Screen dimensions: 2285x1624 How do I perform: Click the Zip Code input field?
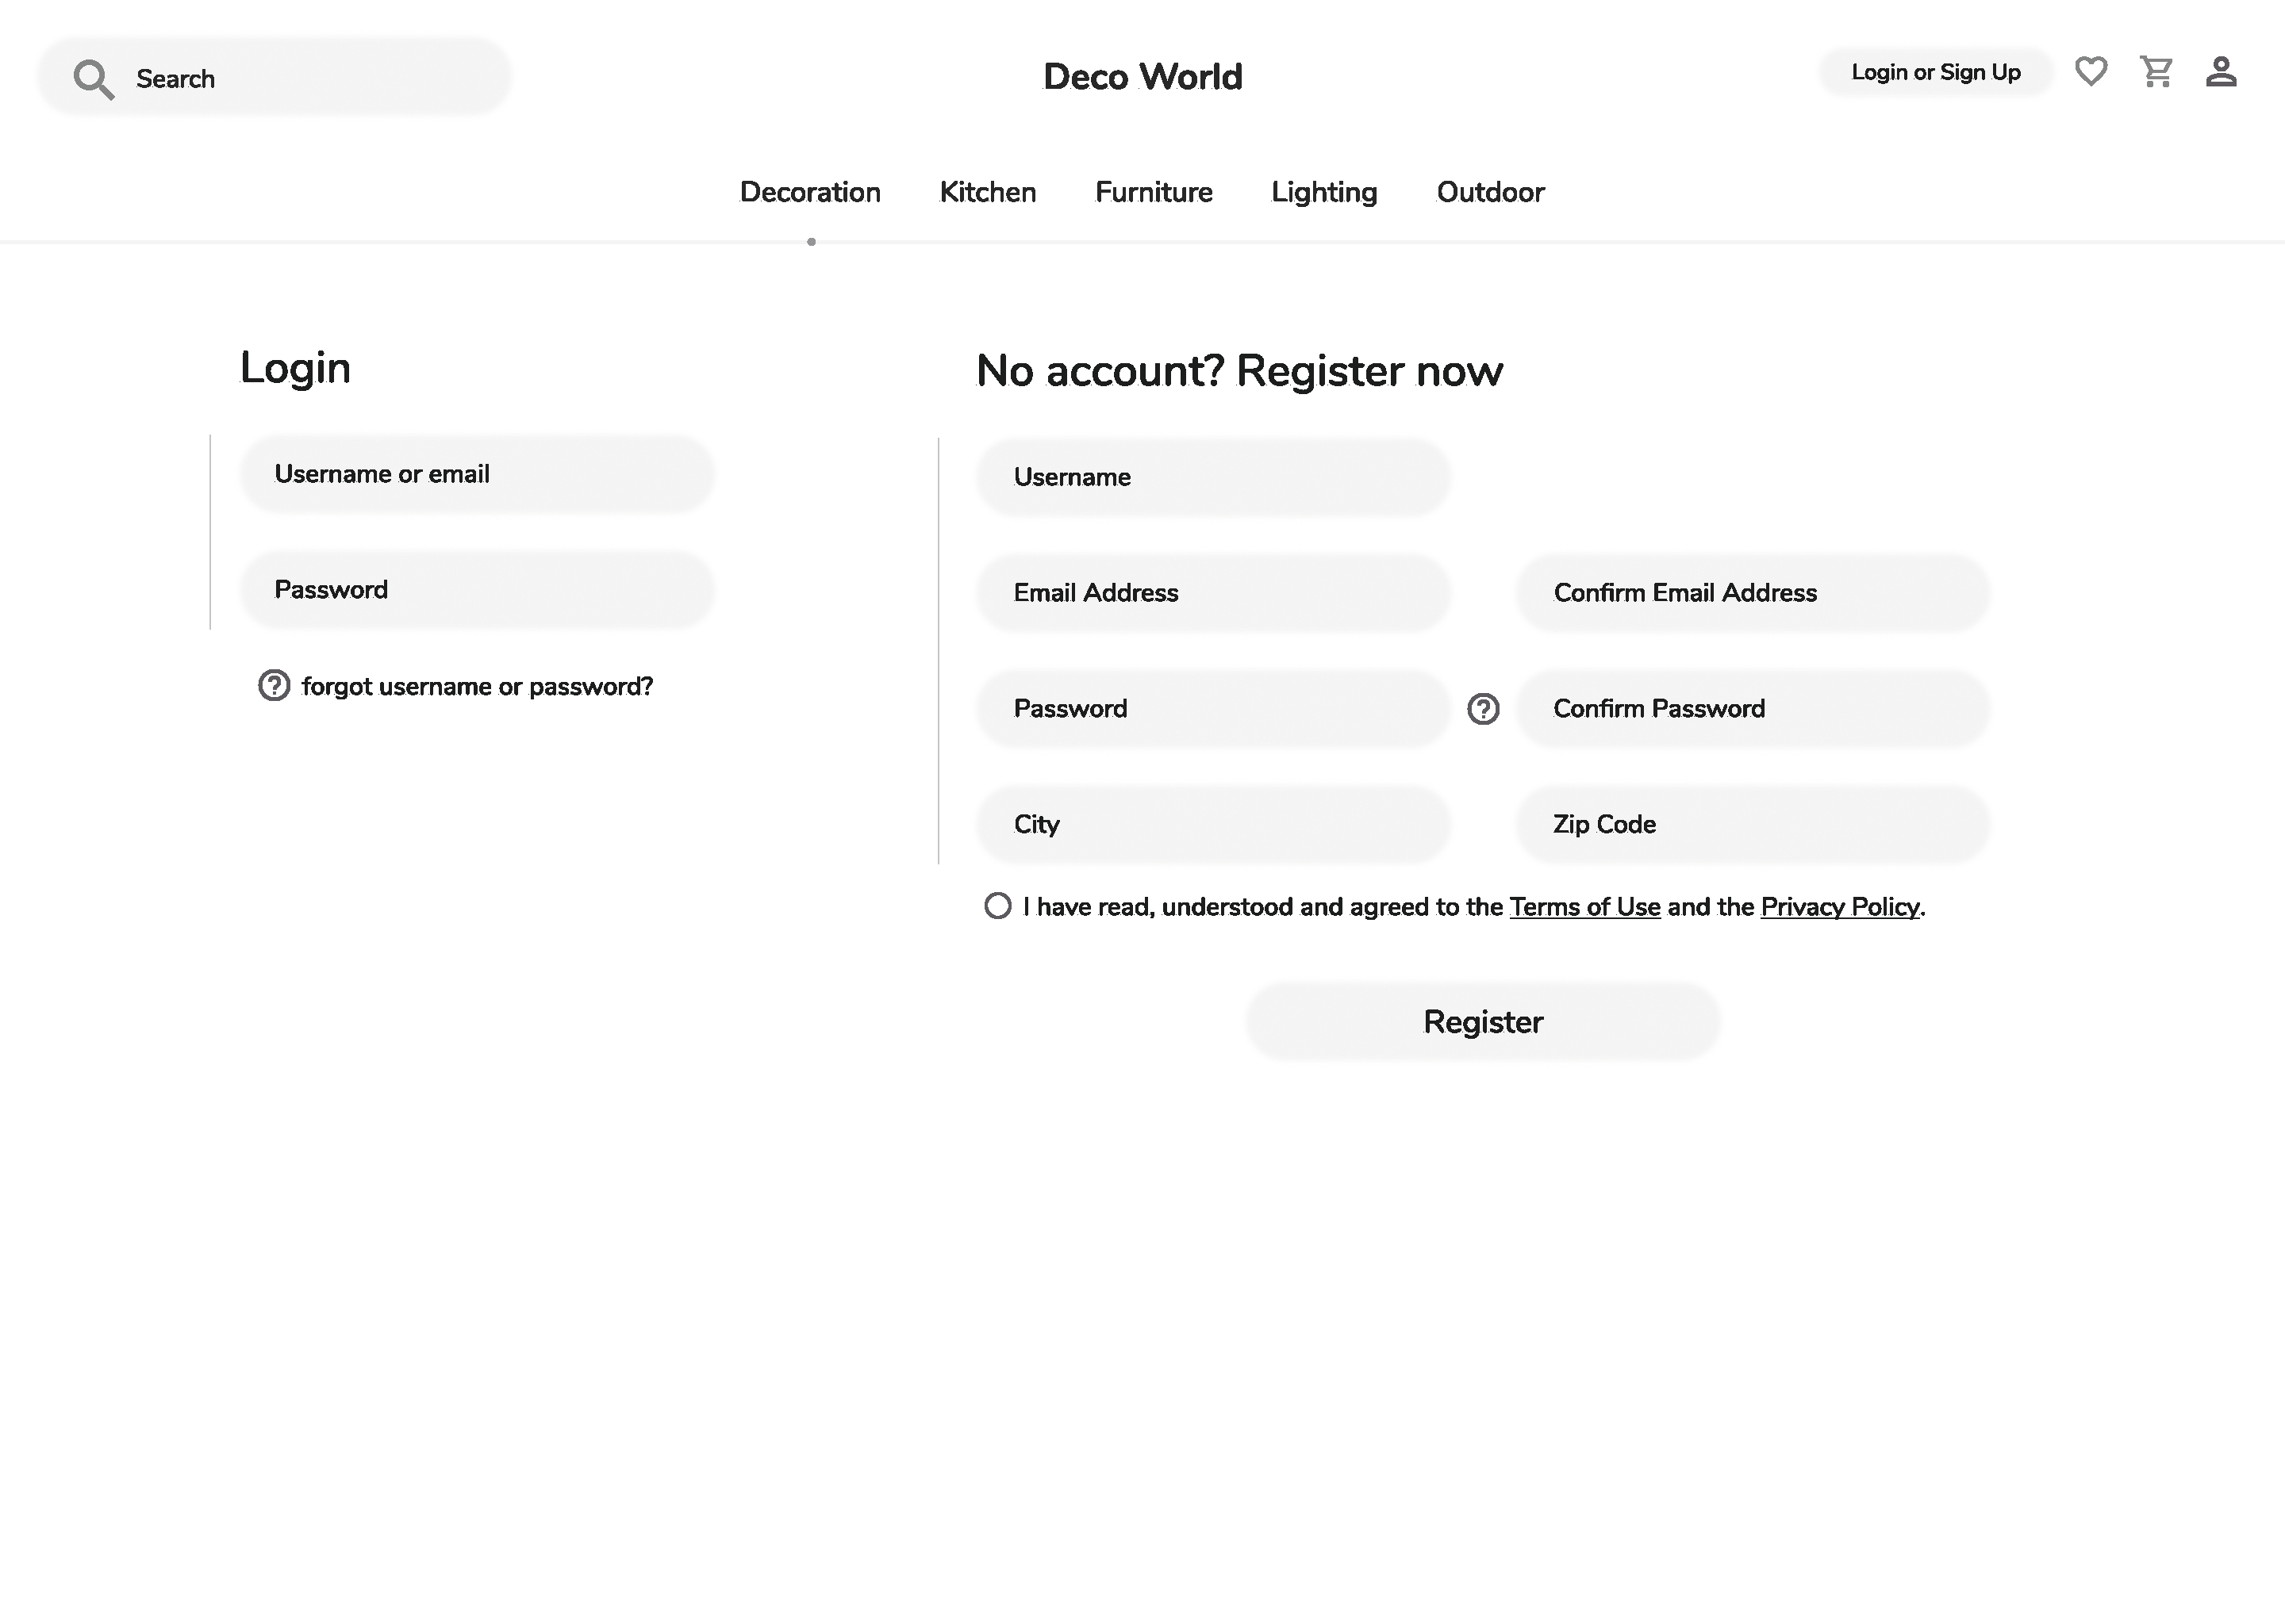[1753, 824]
